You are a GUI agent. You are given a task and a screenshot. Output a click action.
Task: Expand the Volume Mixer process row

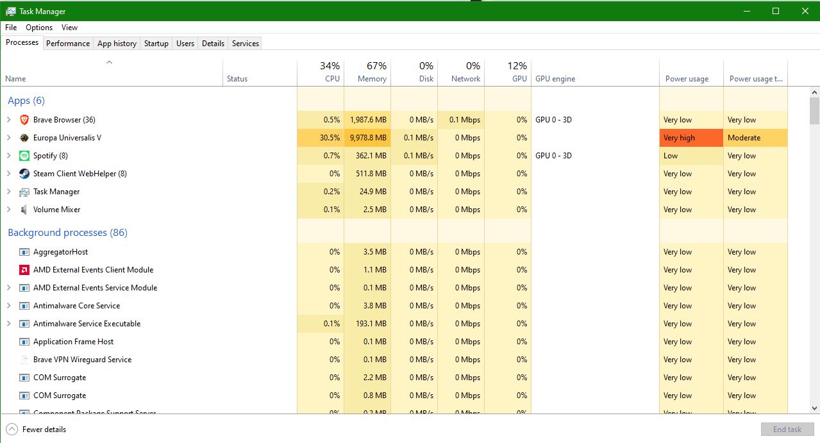tap(8, 210)
